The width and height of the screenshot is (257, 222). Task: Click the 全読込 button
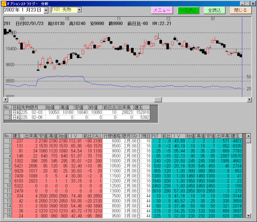(214, 10)
